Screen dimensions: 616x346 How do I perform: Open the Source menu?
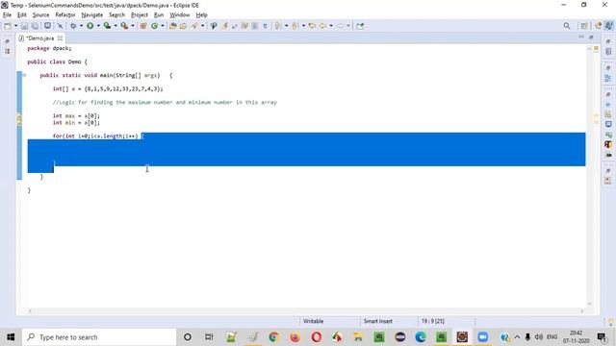(x=40, y=15)
